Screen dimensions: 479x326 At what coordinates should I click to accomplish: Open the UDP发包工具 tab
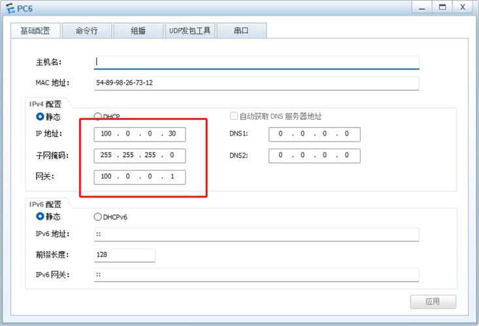[190, 31]
